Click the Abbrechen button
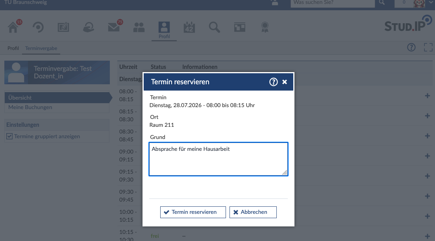Screen dimensions: 435x241 253,212
